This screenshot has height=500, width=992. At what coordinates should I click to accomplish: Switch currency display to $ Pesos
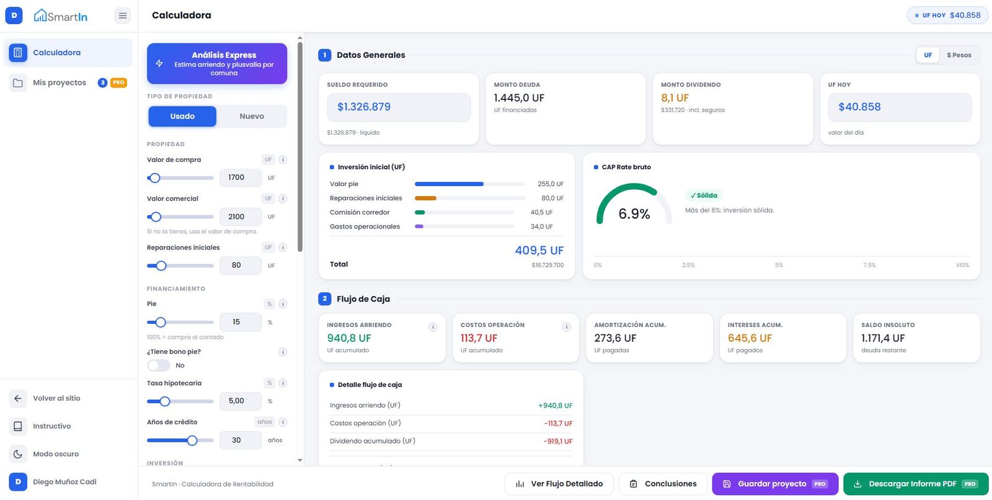click(959, 55)
